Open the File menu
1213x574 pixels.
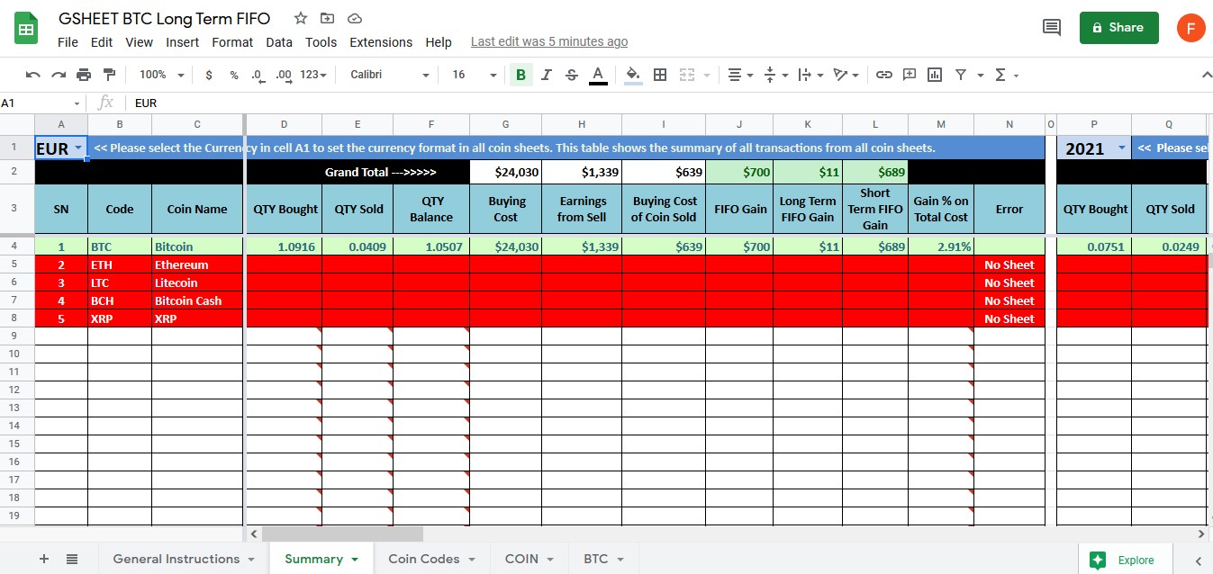click(x=68, y=42)
